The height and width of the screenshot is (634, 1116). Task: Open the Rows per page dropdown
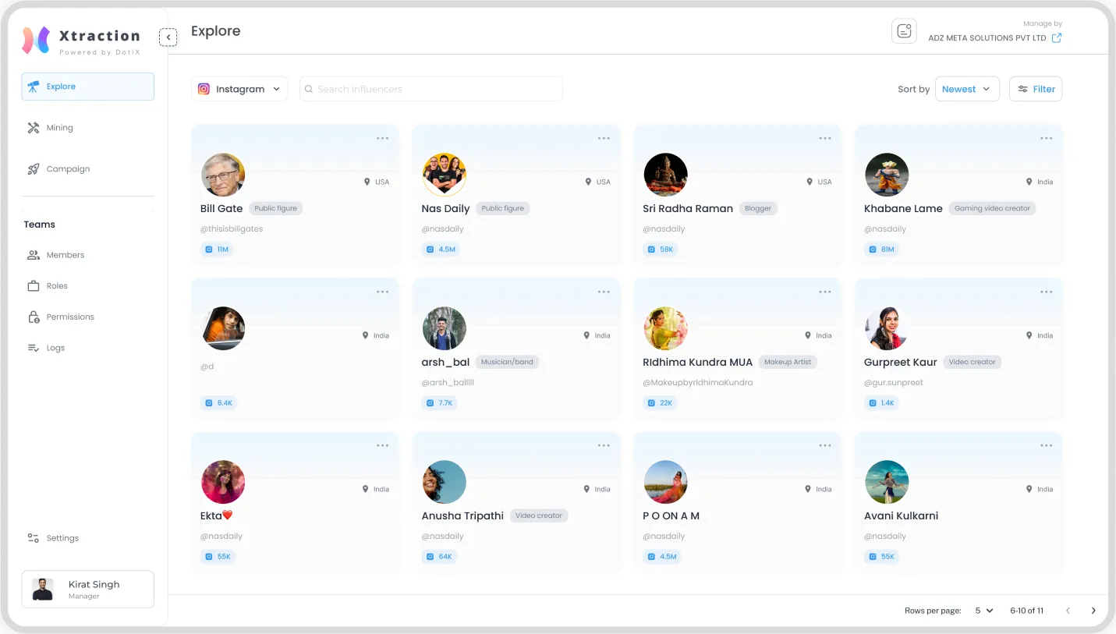983,611
